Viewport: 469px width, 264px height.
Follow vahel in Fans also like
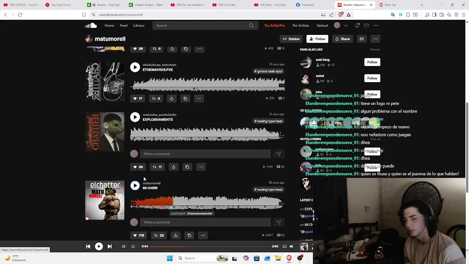[x=372, y=78]
